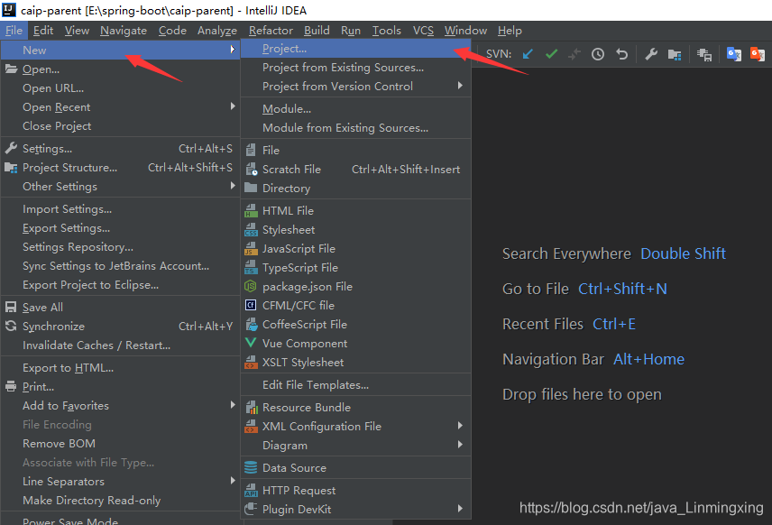Click Close Project
772x525 pixels.
(120, 126)
